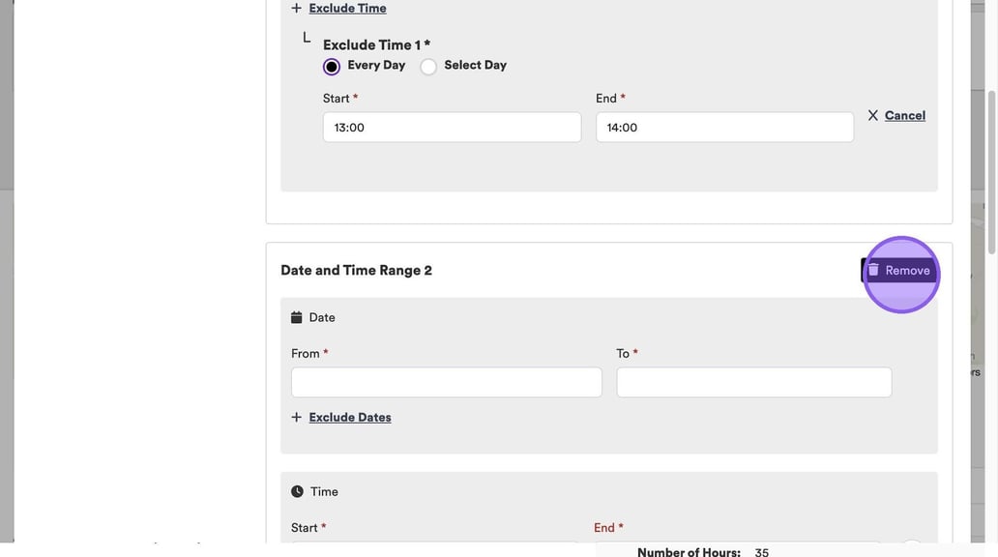
Task: Click the plus icon beside Exclude Time
Action: coord(296,8)
